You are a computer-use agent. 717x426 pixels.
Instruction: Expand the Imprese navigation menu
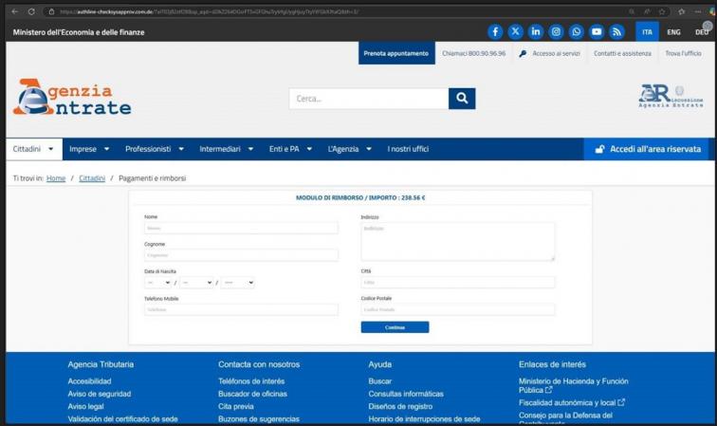[89, 149]
